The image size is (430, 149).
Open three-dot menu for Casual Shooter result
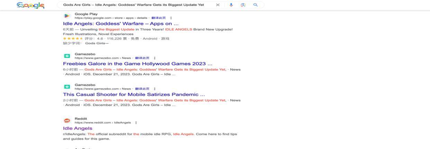155,89
